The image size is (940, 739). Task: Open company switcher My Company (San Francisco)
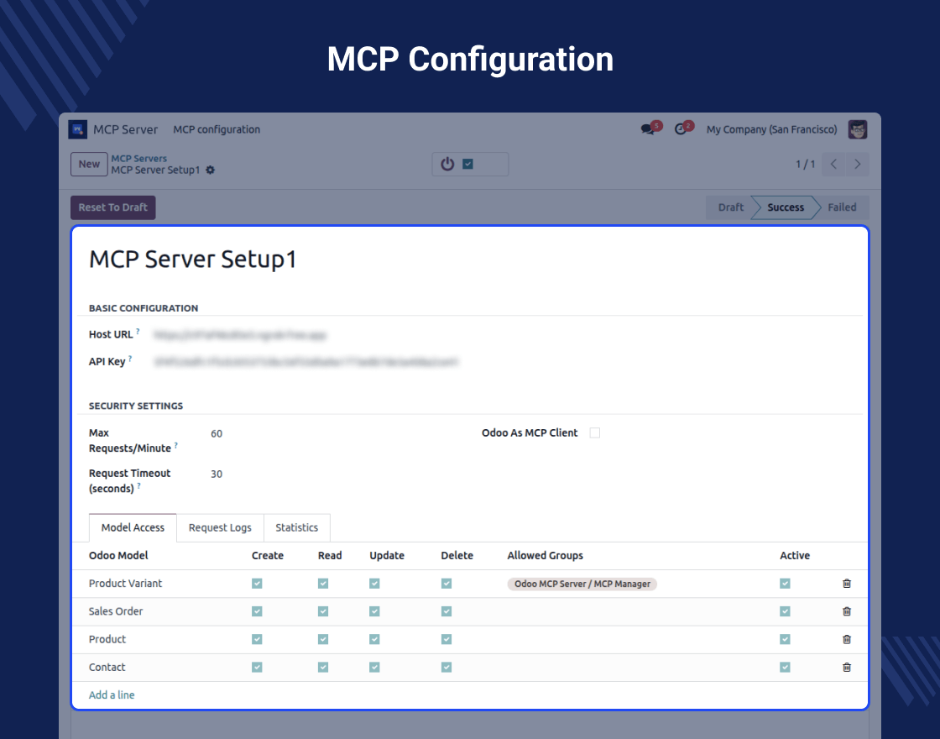coord(771,129)
